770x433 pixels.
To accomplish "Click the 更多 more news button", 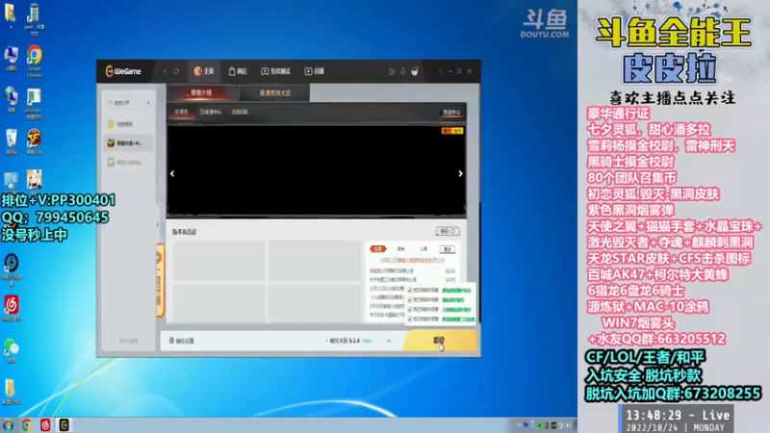I will 447,249.
